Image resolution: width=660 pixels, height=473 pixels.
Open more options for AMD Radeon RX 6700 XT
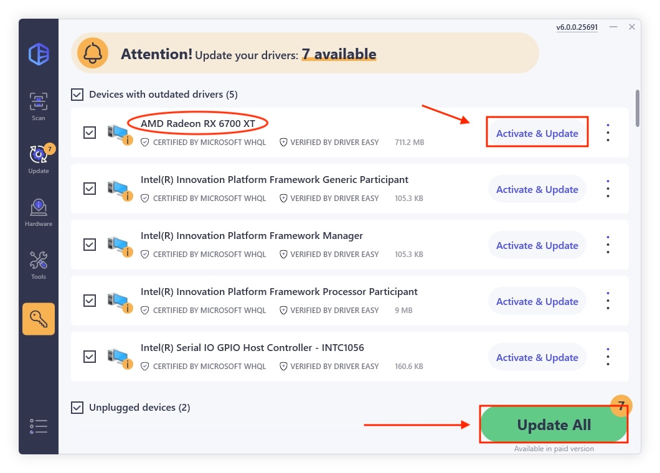point(608,133)
